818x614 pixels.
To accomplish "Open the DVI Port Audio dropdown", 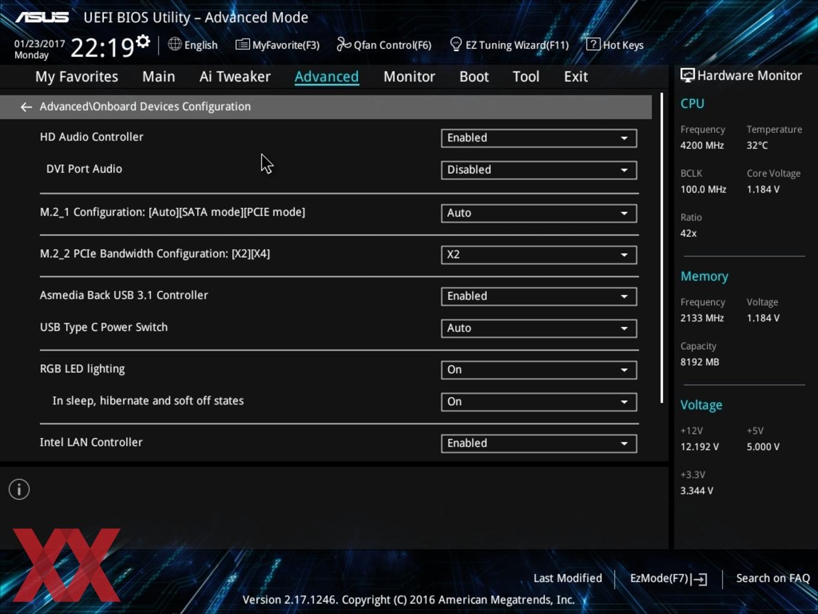I will (539, 170).
